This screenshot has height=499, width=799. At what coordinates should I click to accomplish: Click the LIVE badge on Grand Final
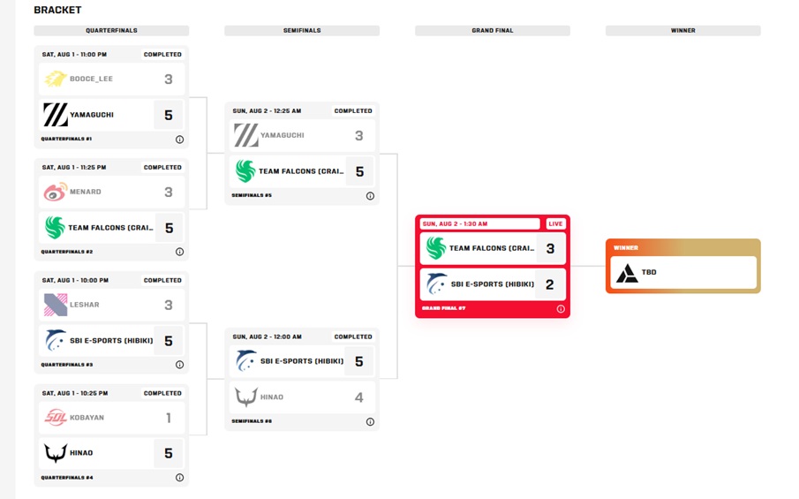point(555,223)
